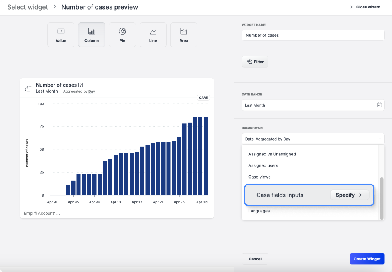This screenshot has height=272, width=392.
Task: Select Assigned vs Unassigned breakdown
Action: point(272,154)
